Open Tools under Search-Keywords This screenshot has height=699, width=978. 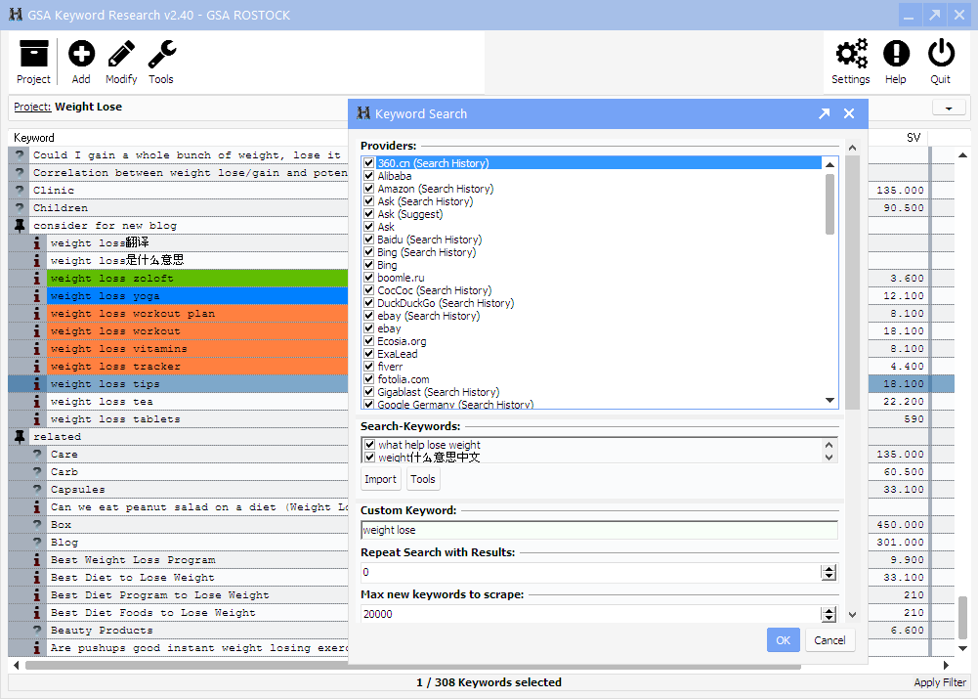(423, 479)
